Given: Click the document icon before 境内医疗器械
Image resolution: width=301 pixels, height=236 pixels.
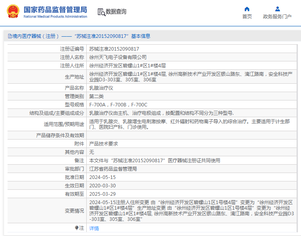Looking at the screenshot, I should pyautogui.click(x=10, y=36).
